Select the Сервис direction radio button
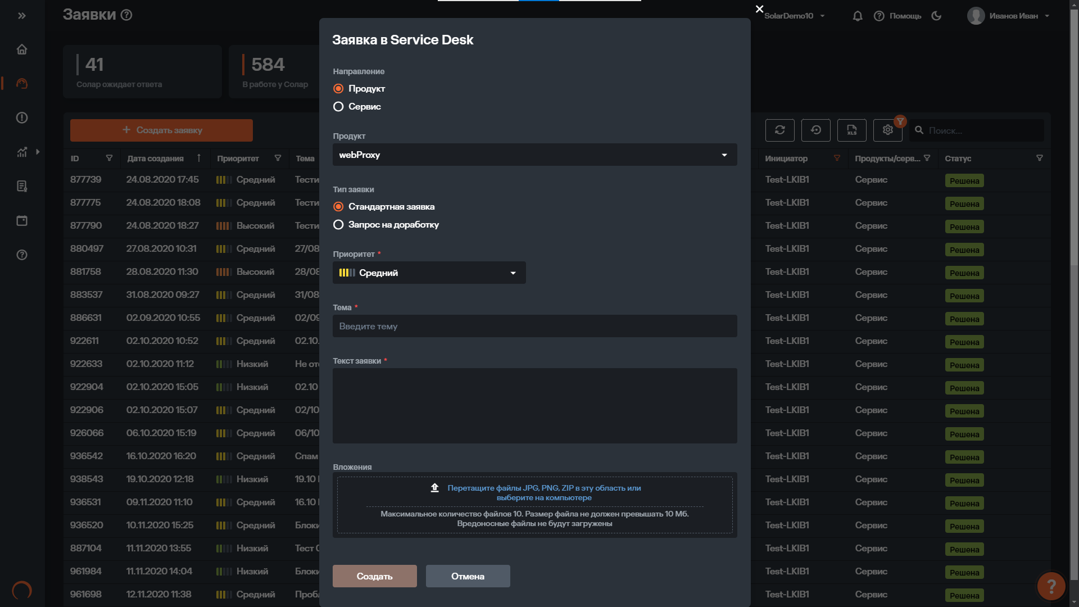This screenshot has height=607, width=1079. 338,107
